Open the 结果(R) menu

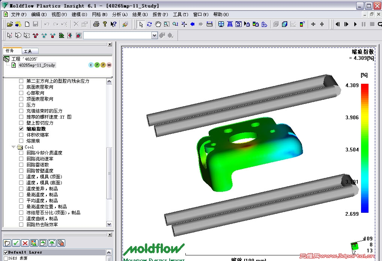click(x=140, y=14)
